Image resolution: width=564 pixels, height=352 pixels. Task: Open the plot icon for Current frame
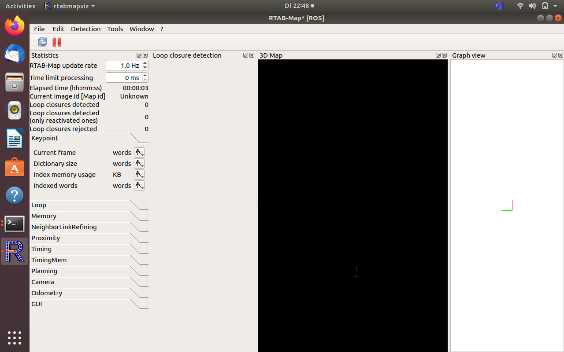coord(139,153)
